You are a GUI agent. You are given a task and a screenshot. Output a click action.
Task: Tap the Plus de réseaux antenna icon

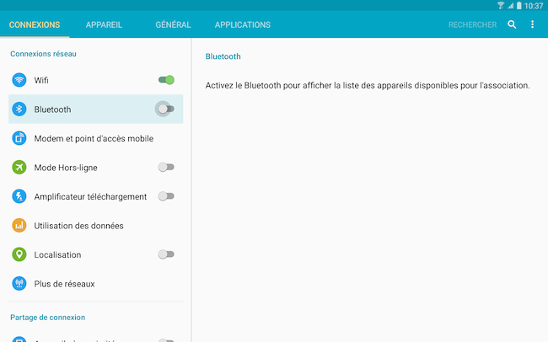pyautogui.click(x=19, y=283)
